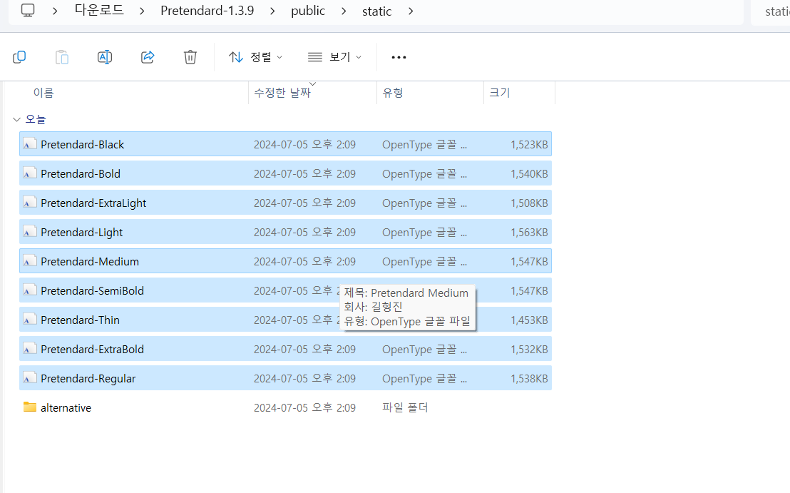The image size is (790, 493).
Task: Select the Pretendard-ExtraBold font file icon
Action: point(30,349)
